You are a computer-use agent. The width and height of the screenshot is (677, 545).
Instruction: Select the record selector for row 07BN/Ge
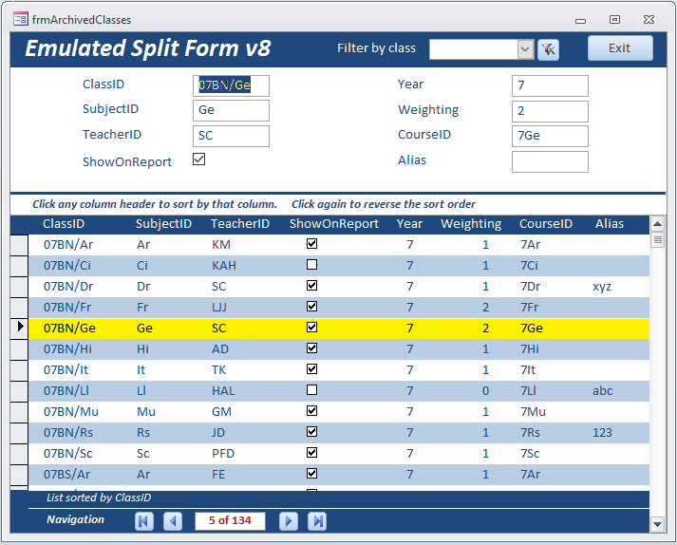click(x=19, y=329)
